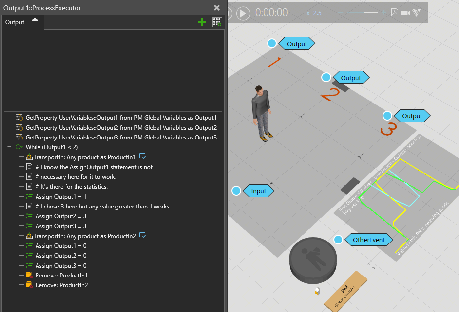Click the video camera record icon
This screenshot has width=459, height=312.
coord(405,13)
